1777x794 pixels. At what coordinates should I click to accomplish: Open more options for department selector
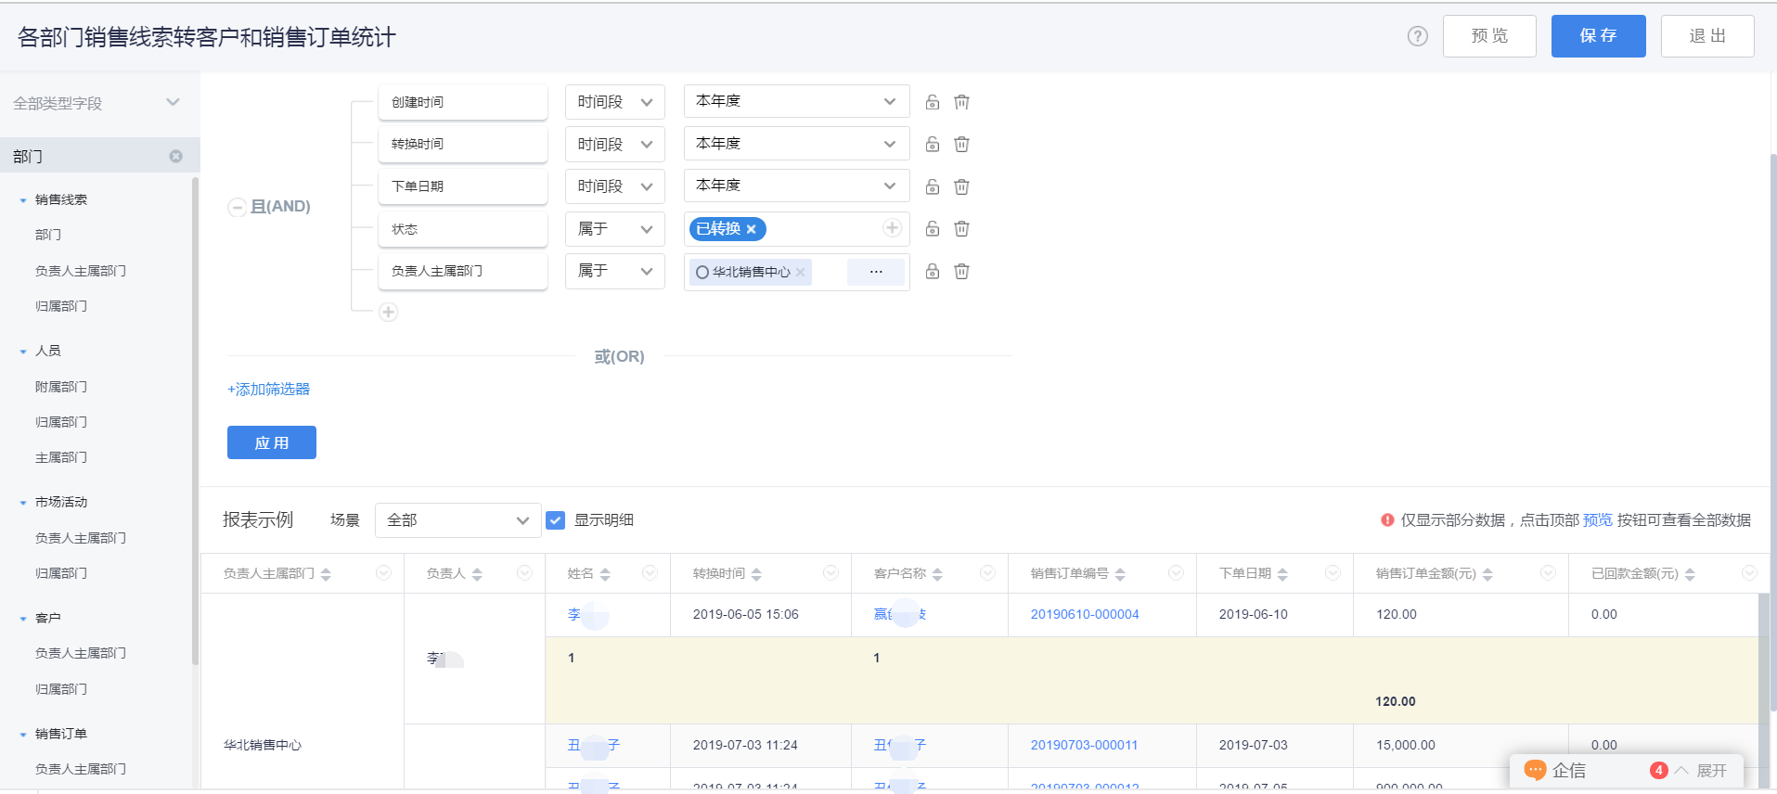[x=876, y=272]
